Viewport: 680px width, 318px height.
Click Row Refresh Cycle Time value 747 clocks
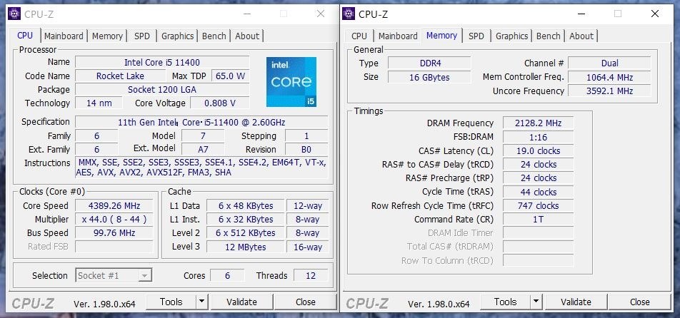pos(538,205)
